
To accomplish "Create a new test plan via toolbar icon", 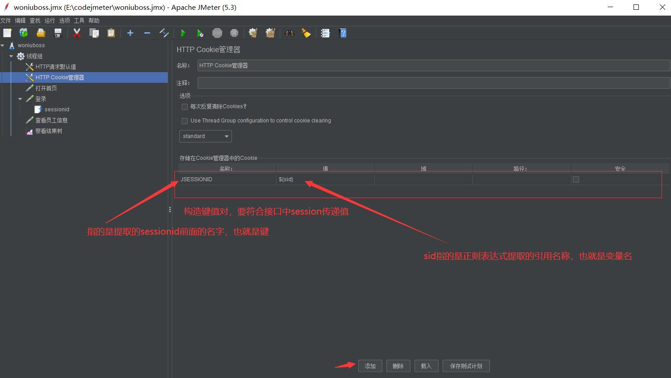I will pyautogui.click(x=7, y=33).
